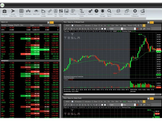Expand the Period dropdown in 5 Minute Chart

point(130,25)
